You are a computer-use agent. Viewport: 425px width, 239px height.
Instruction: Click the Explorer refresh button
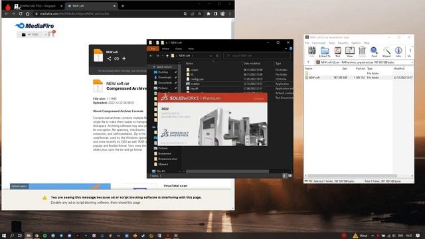click(217, 56)
